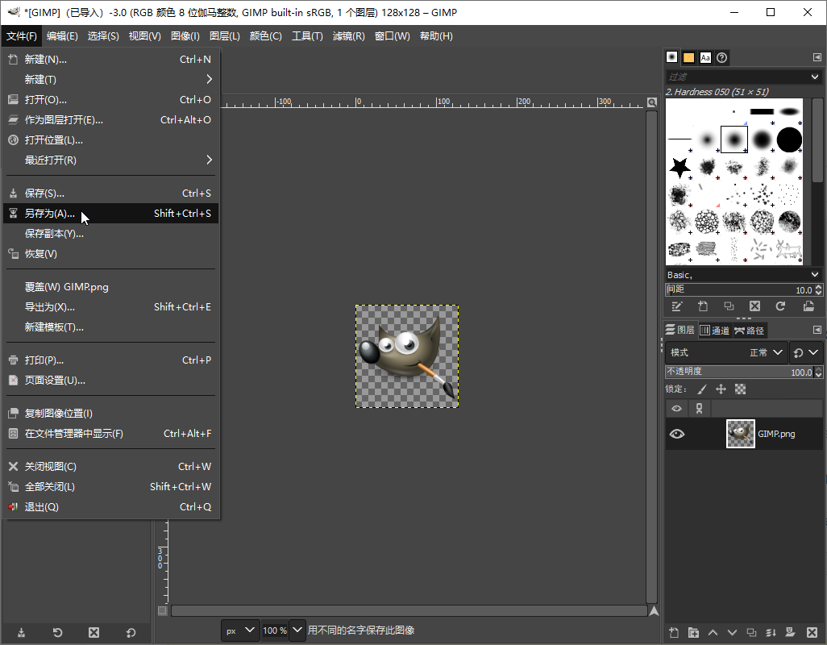Image resolution: width=827 pixels, height=645 pixels.
Task: Enable lock alpha channel
Action: click(738, 389)
